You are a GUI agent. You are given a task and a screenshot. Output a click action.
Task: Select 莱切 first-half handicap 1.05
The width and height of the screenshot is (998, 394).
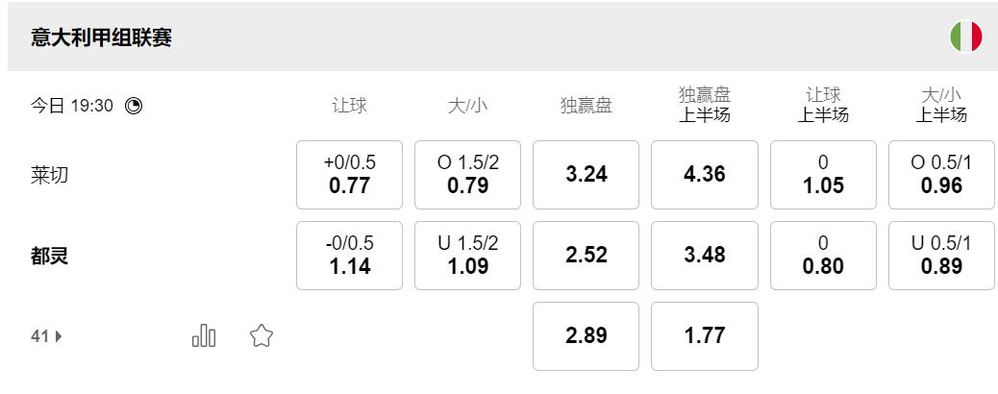pyautogui.click(x=823, y=175)
